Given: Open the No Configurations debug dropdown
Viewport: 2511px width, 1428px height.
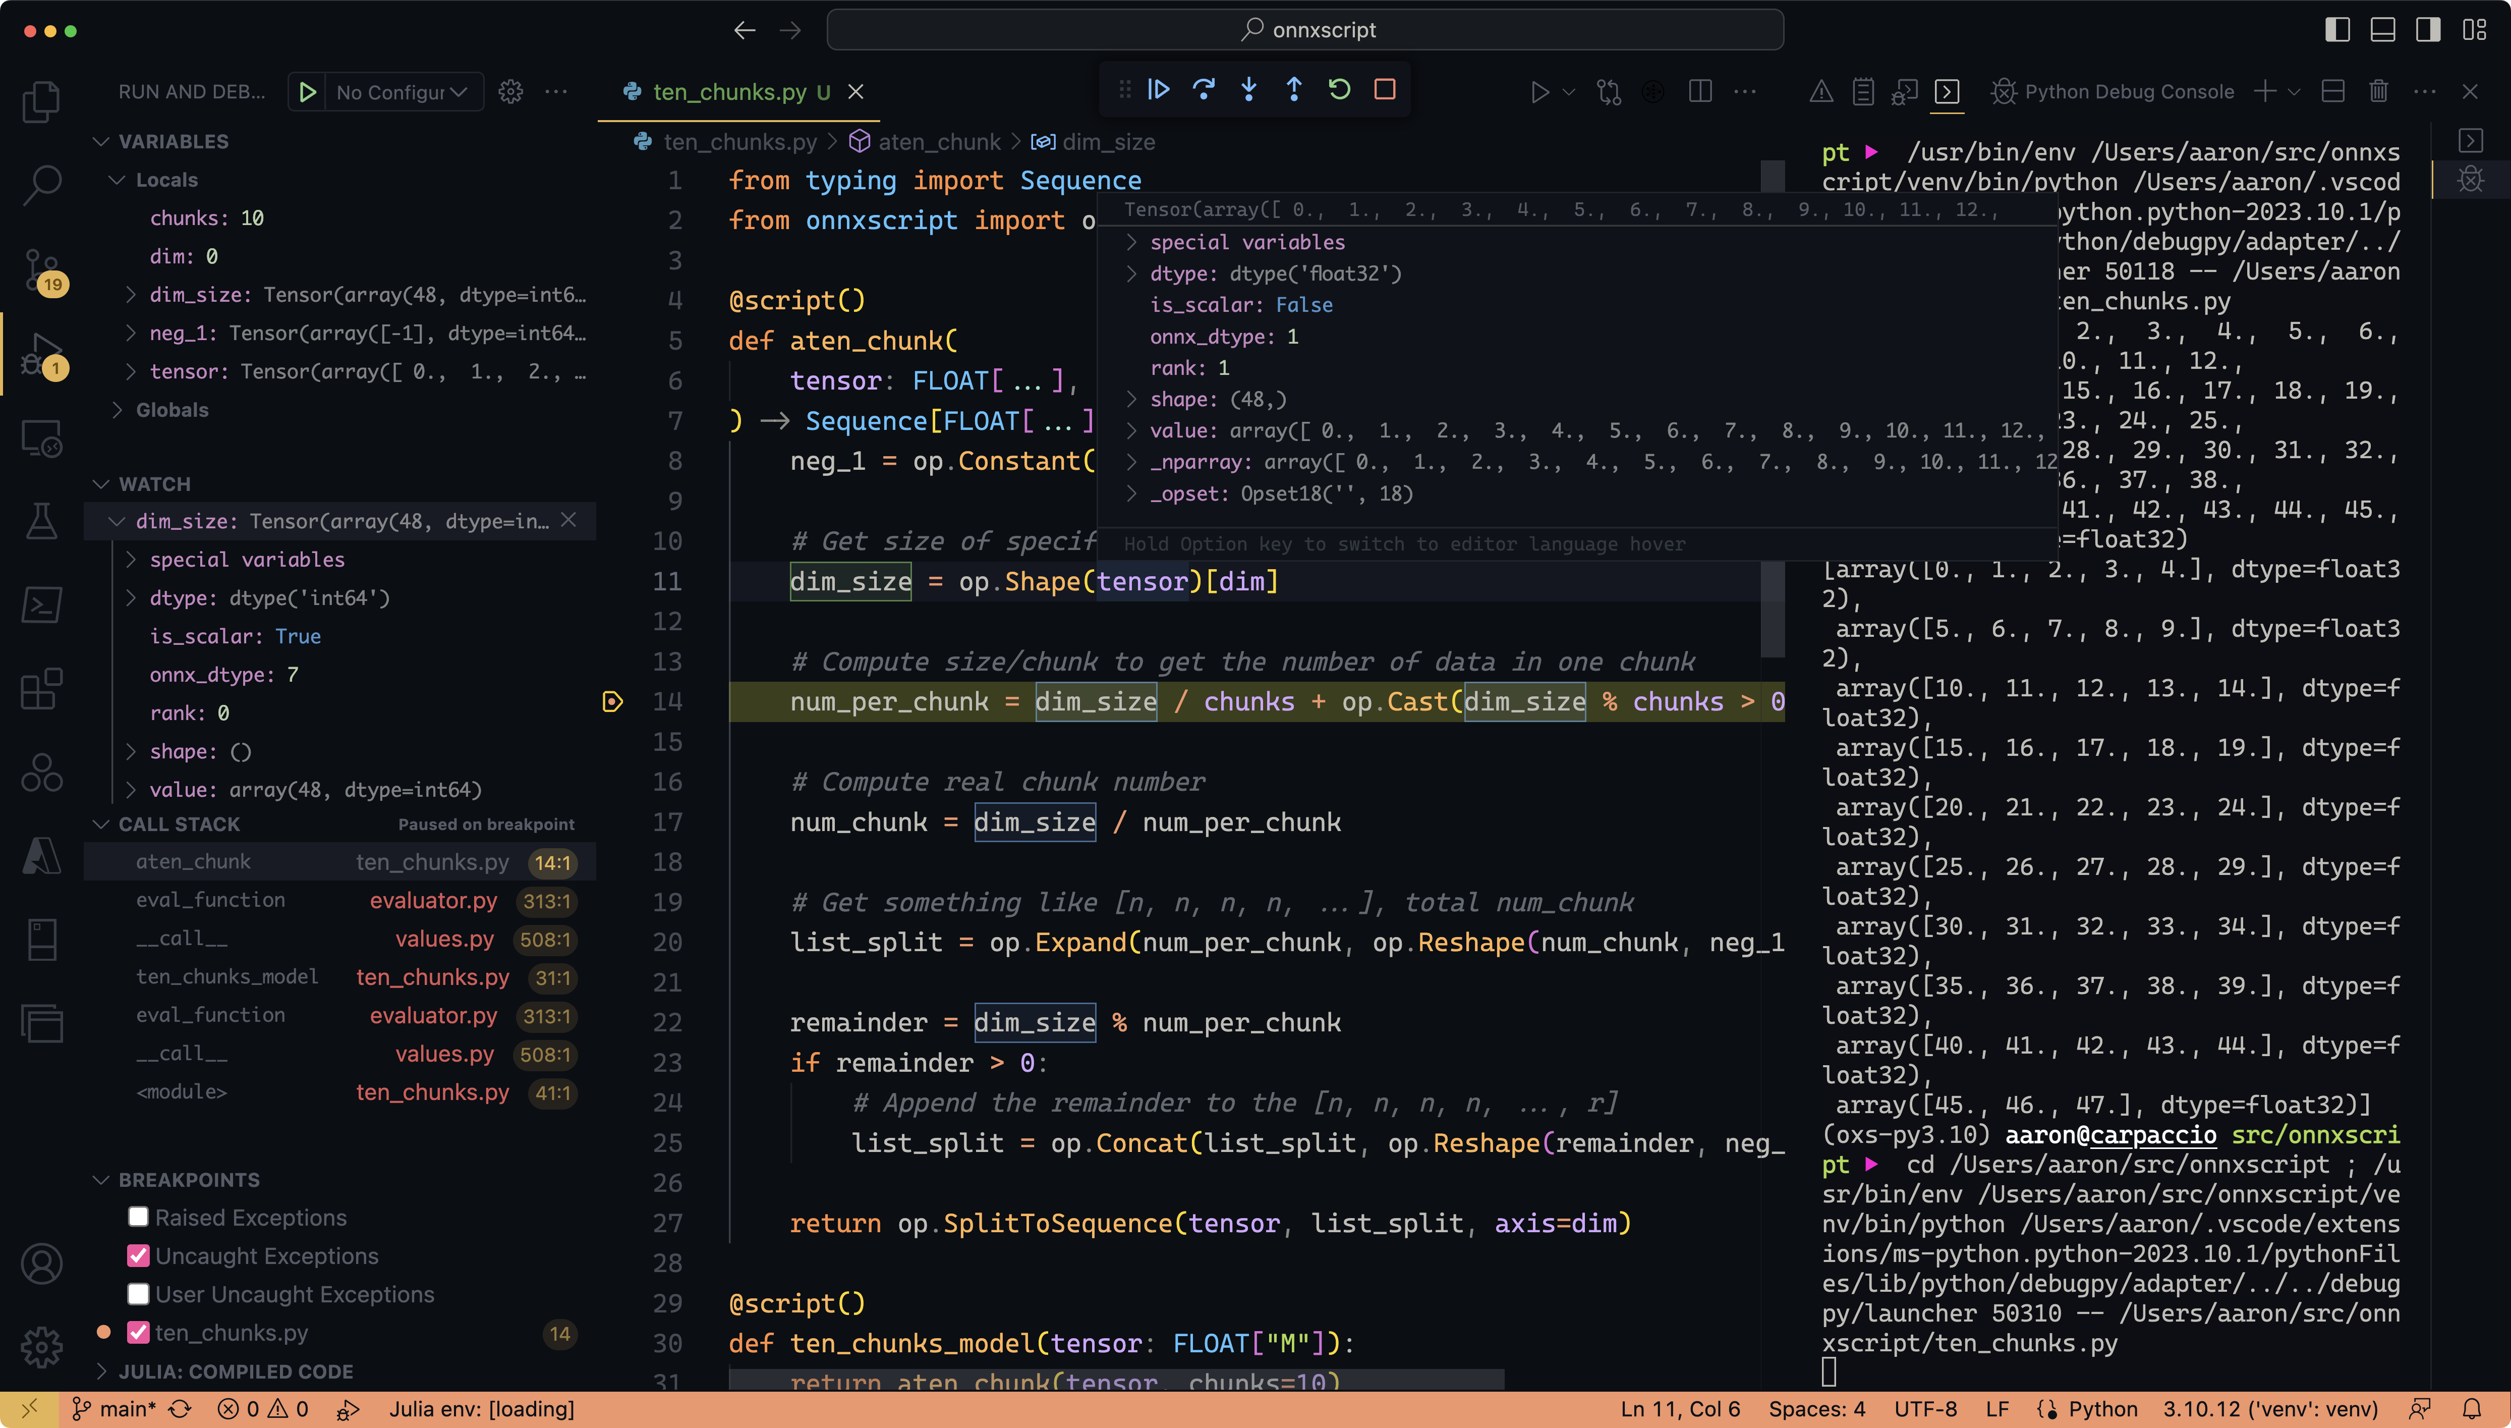Looking at the screenshot, I should [x=402, y=92].
